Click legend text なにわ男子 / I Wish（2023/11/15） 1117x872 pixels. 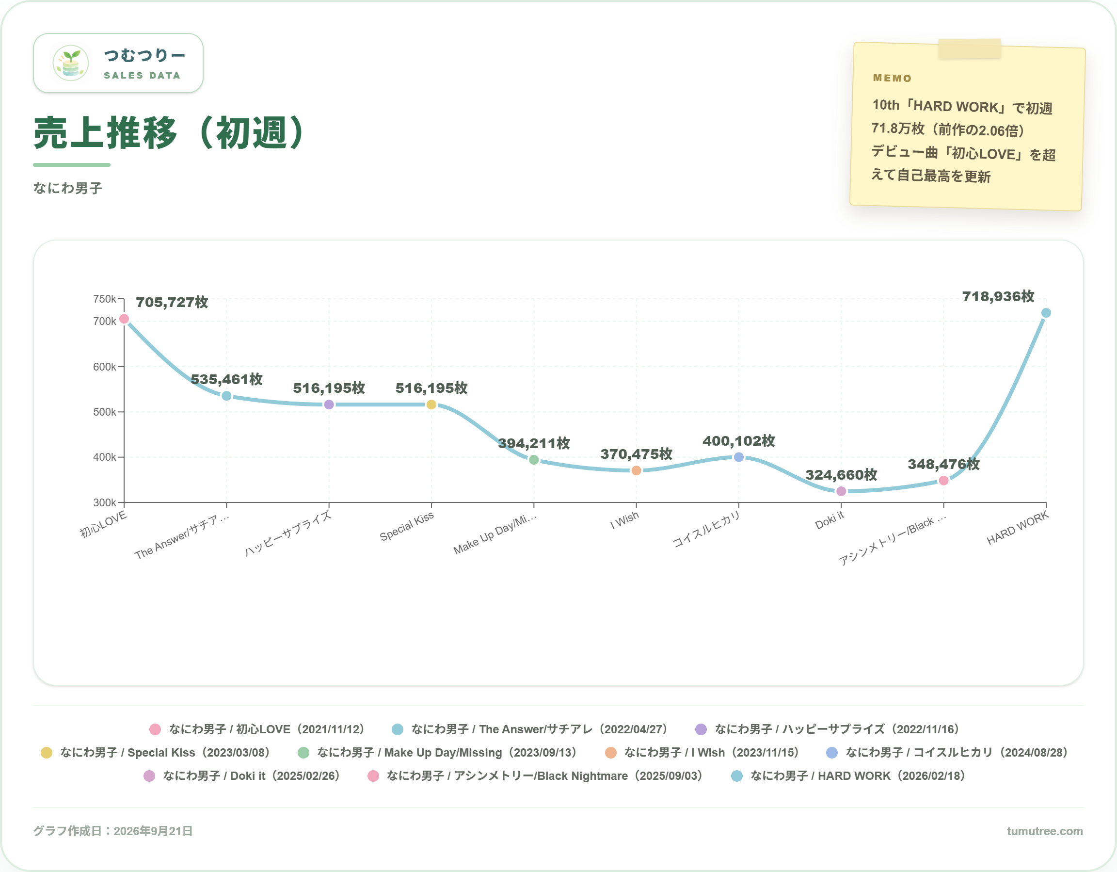(712, 753)
